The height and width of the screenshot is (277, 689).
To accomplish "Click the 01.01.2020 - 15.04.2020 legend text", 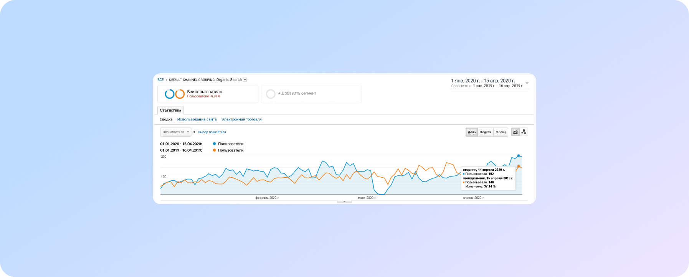I will (x=181, y=144).
